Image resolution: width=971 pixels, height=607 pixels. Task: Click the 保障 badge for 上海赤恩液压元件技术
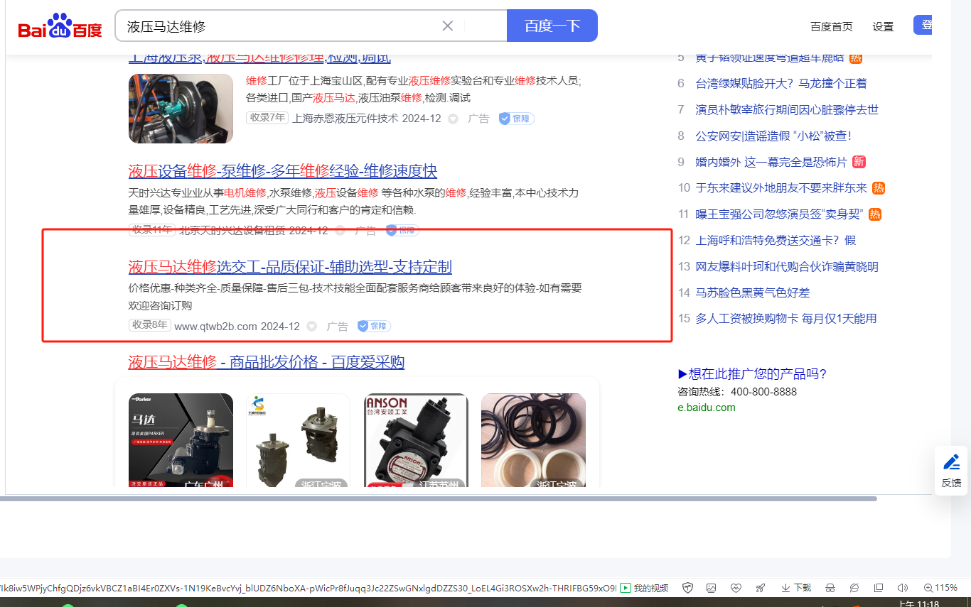pyautogui.click(x=516, y=119)
